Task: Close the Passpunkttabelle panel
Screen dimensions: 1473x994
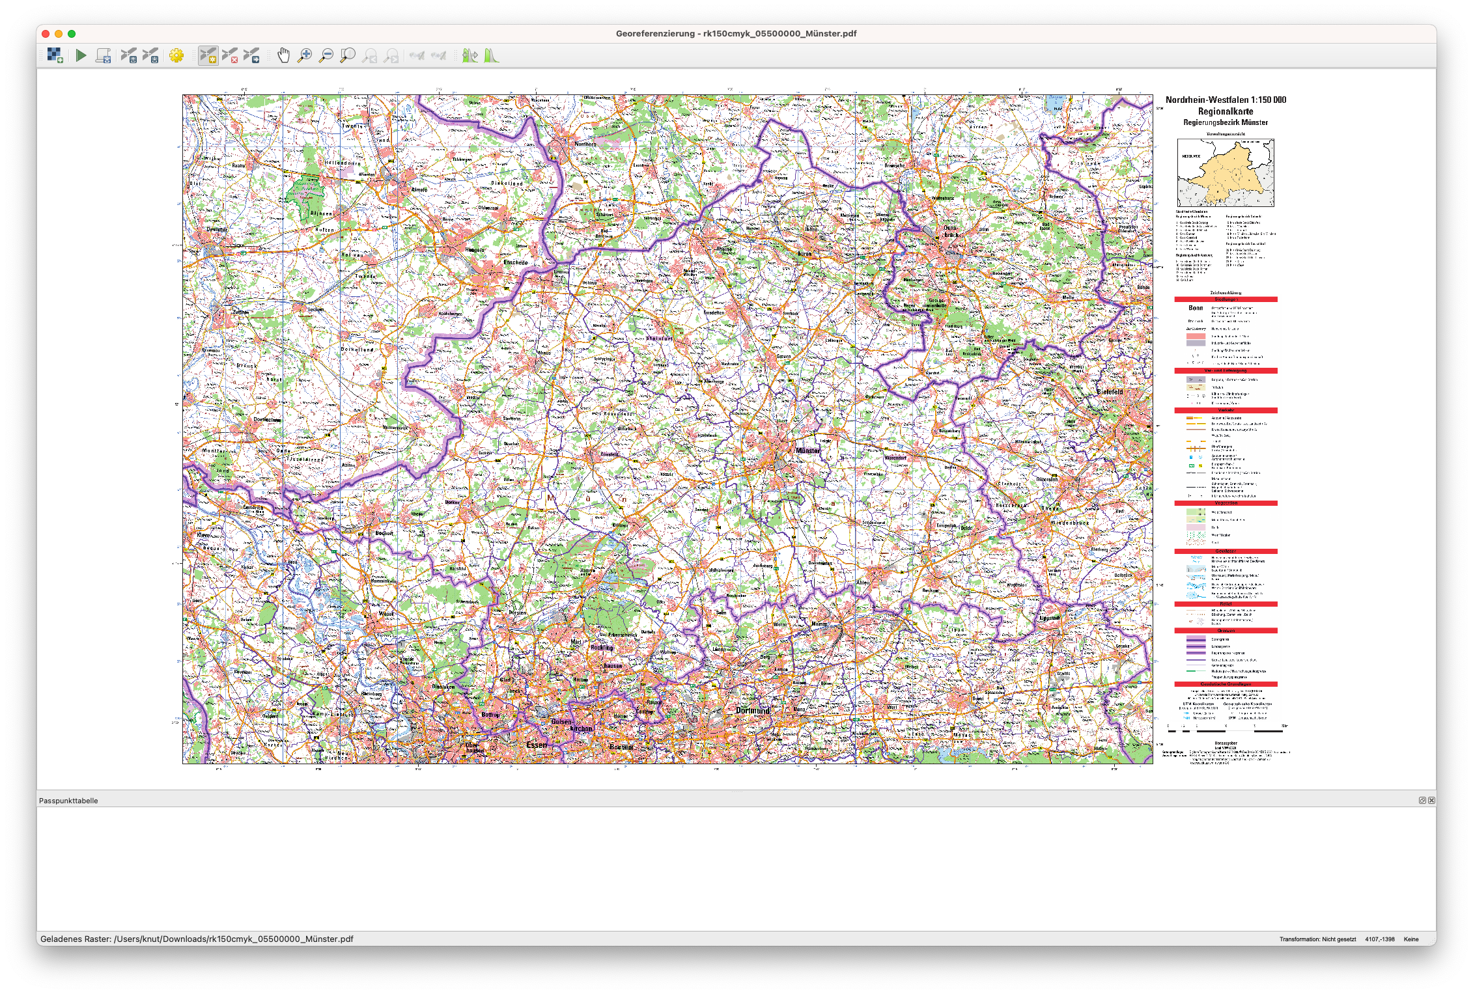Action: click(x=1431, y=801)
